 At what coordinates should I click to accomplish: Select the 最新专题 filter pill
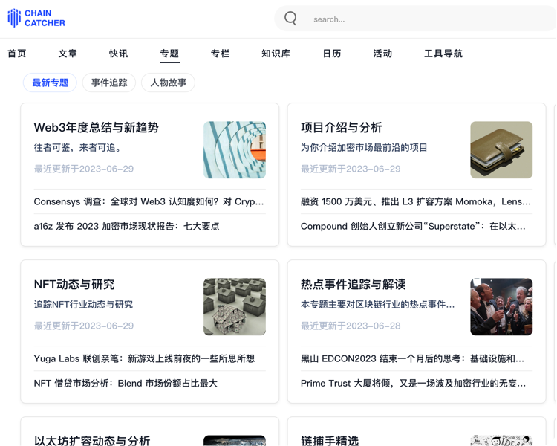[50, 83]
